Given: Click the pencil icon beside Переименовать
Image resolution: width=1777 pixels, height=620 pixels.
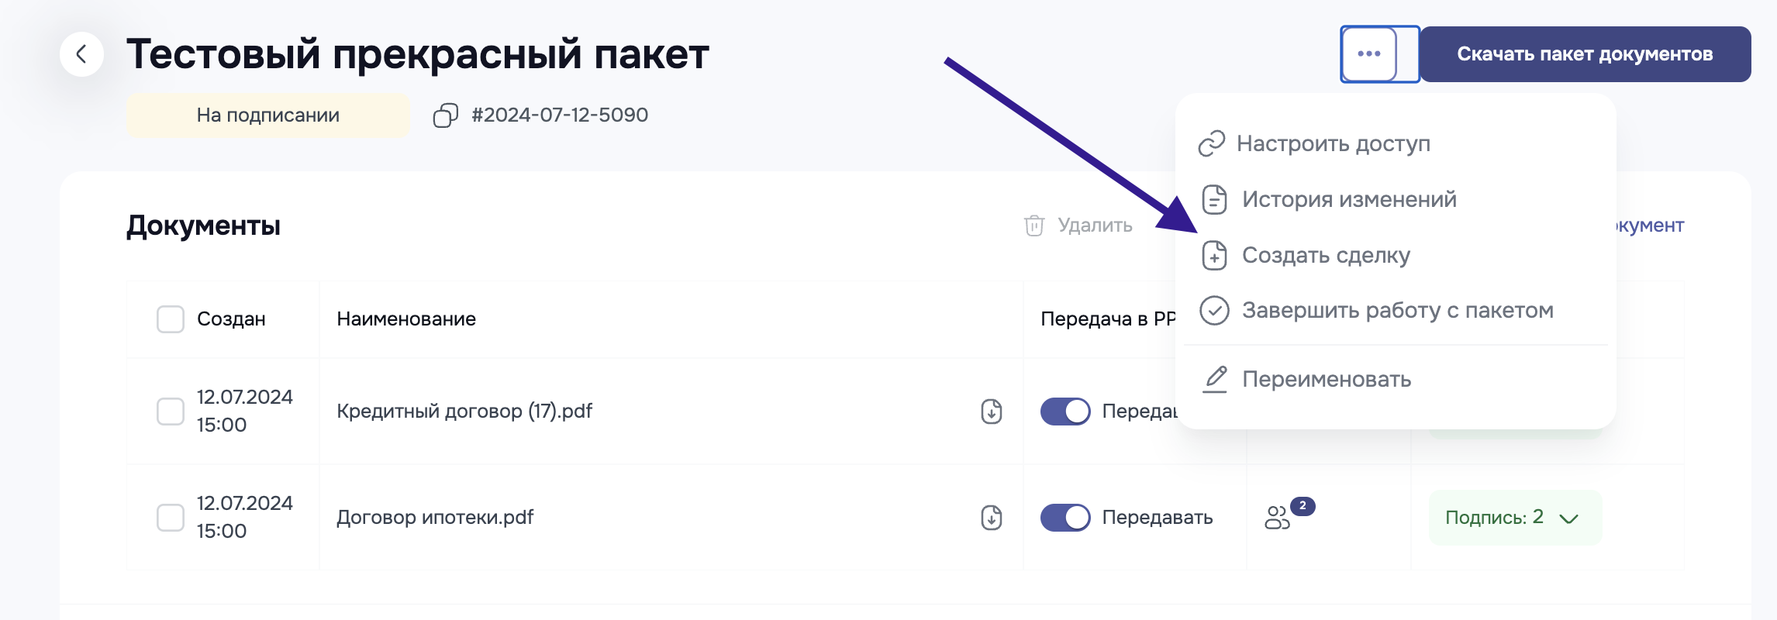Looking at the screenshot, I should tap(1215, 379).
